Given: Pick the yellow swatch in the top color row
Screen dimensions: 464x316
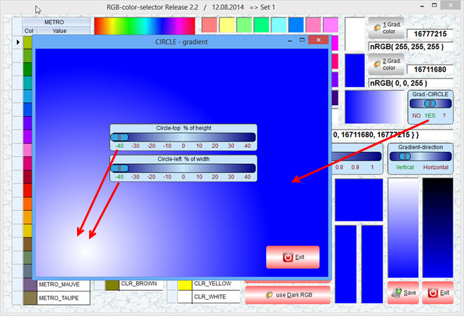Looking at the screenshot, I should pyautogui.click(x=226, y=25).
